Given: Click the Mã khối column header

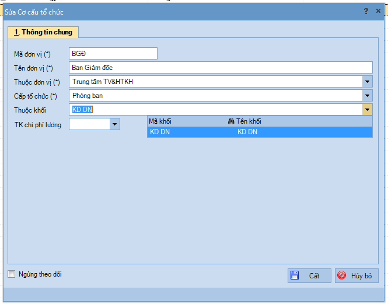Looking at the screenshot, I should [160, 121].
